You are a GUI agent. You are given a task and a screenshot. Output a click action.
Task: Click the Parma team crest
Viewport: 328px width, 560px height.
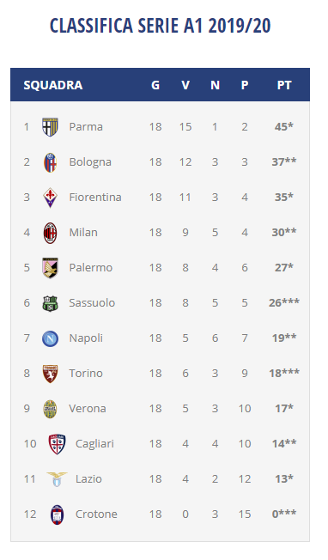click(50, 127)
